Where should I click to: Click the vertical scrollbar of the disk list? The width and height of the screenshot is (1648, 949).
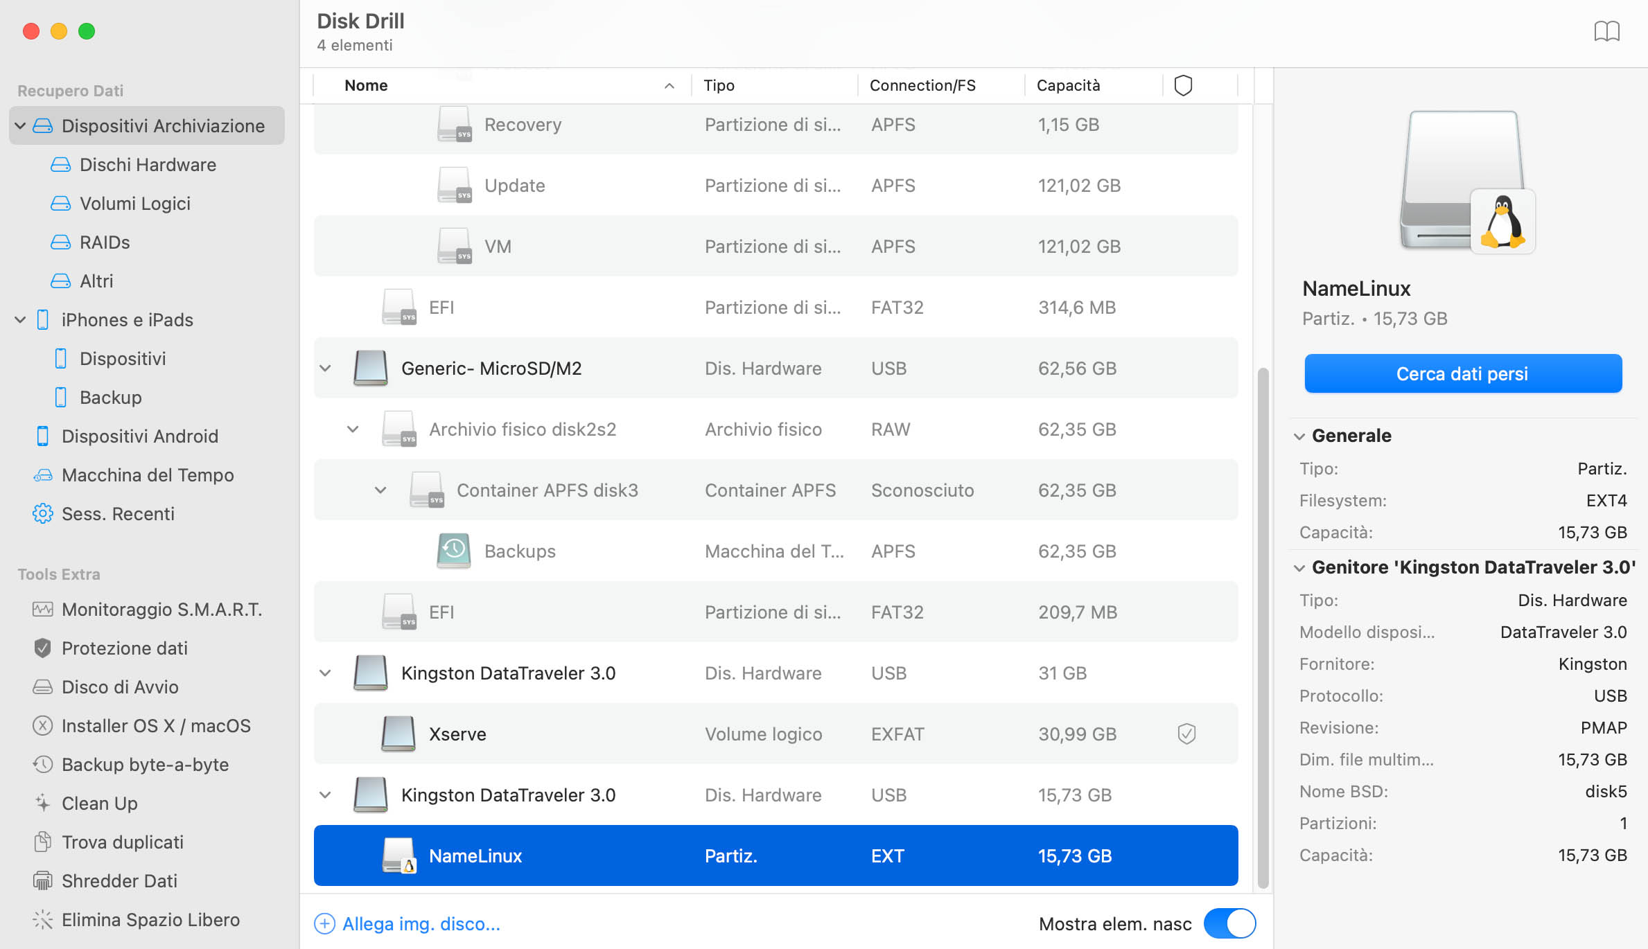click(x=1263, y=628)
